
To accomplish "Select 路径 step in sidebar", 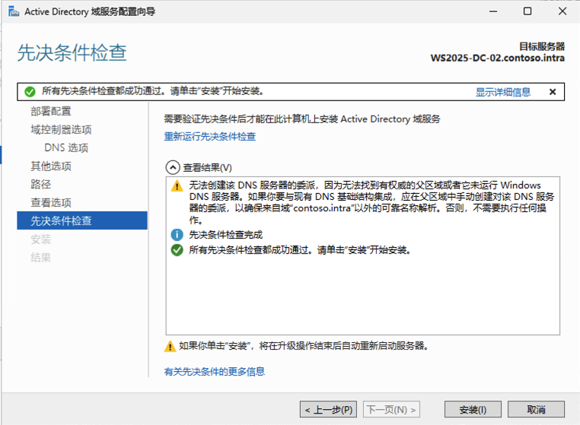I will click(x=40, y=185).
